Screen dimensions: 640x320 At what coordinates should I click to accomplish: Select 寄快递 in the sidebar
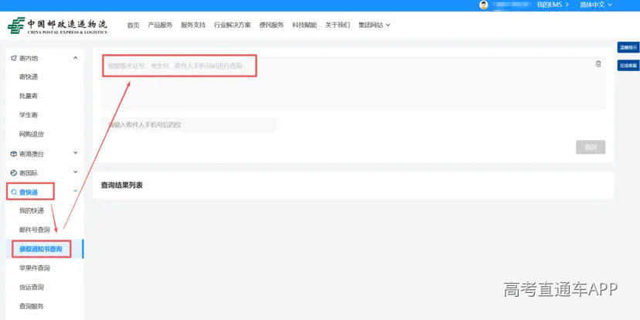point(29,77)
